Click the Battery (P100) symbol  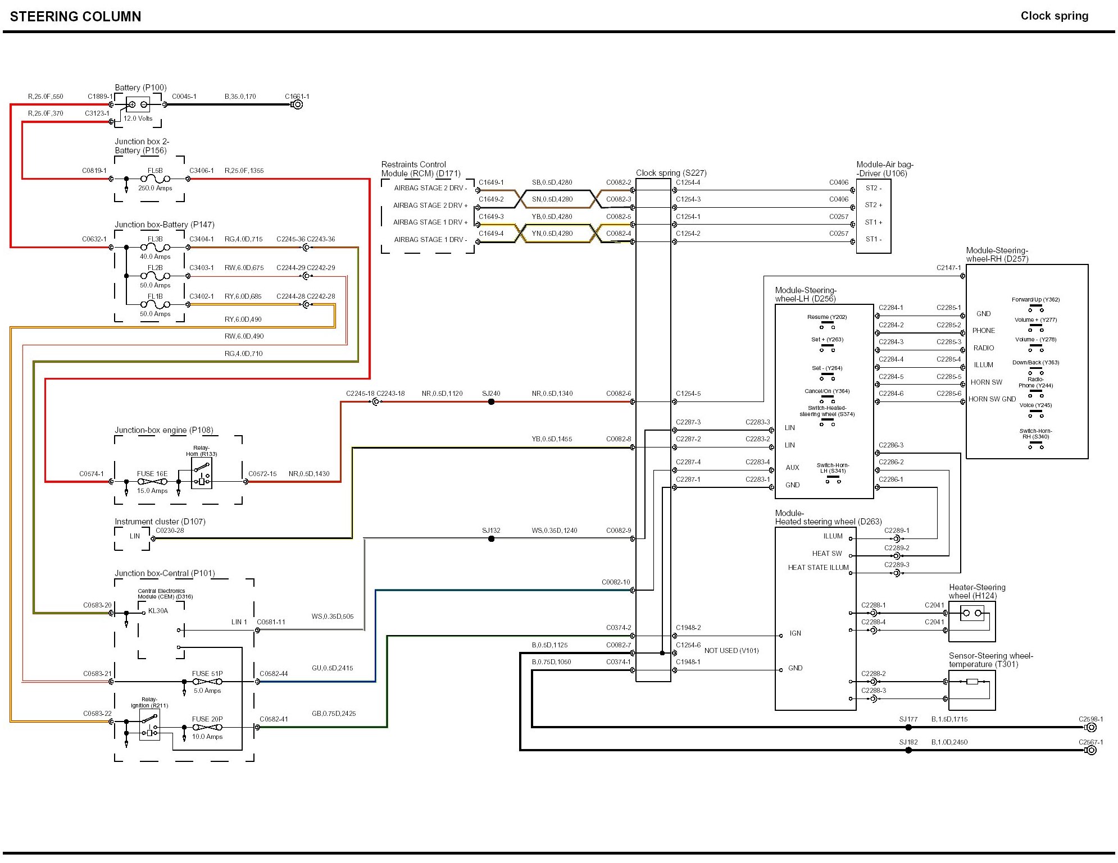(138, 104)
